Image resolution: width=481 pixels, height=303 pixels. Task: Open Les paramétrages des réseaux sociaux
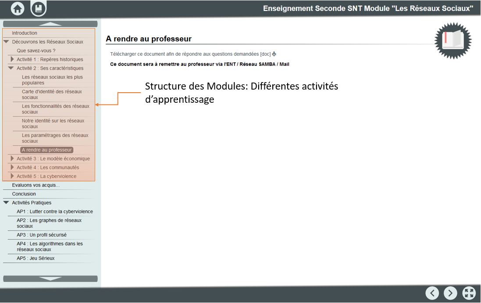tap(55, 138)
